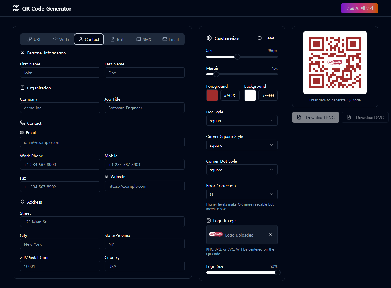Image resolution: width=391 pixels, height=288 pixels.
Task: Open the Dot Style dropdown
Action: [x=242, y=120]
